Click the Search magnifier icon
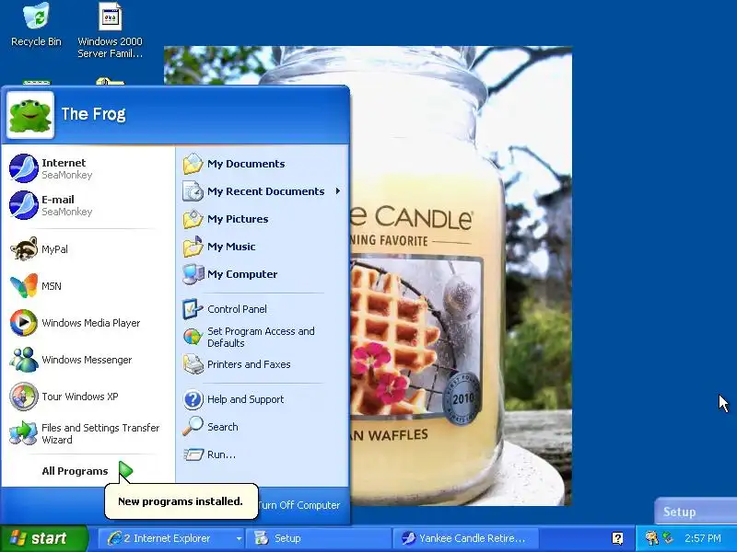Screen dimensions: 737x552 193,427
